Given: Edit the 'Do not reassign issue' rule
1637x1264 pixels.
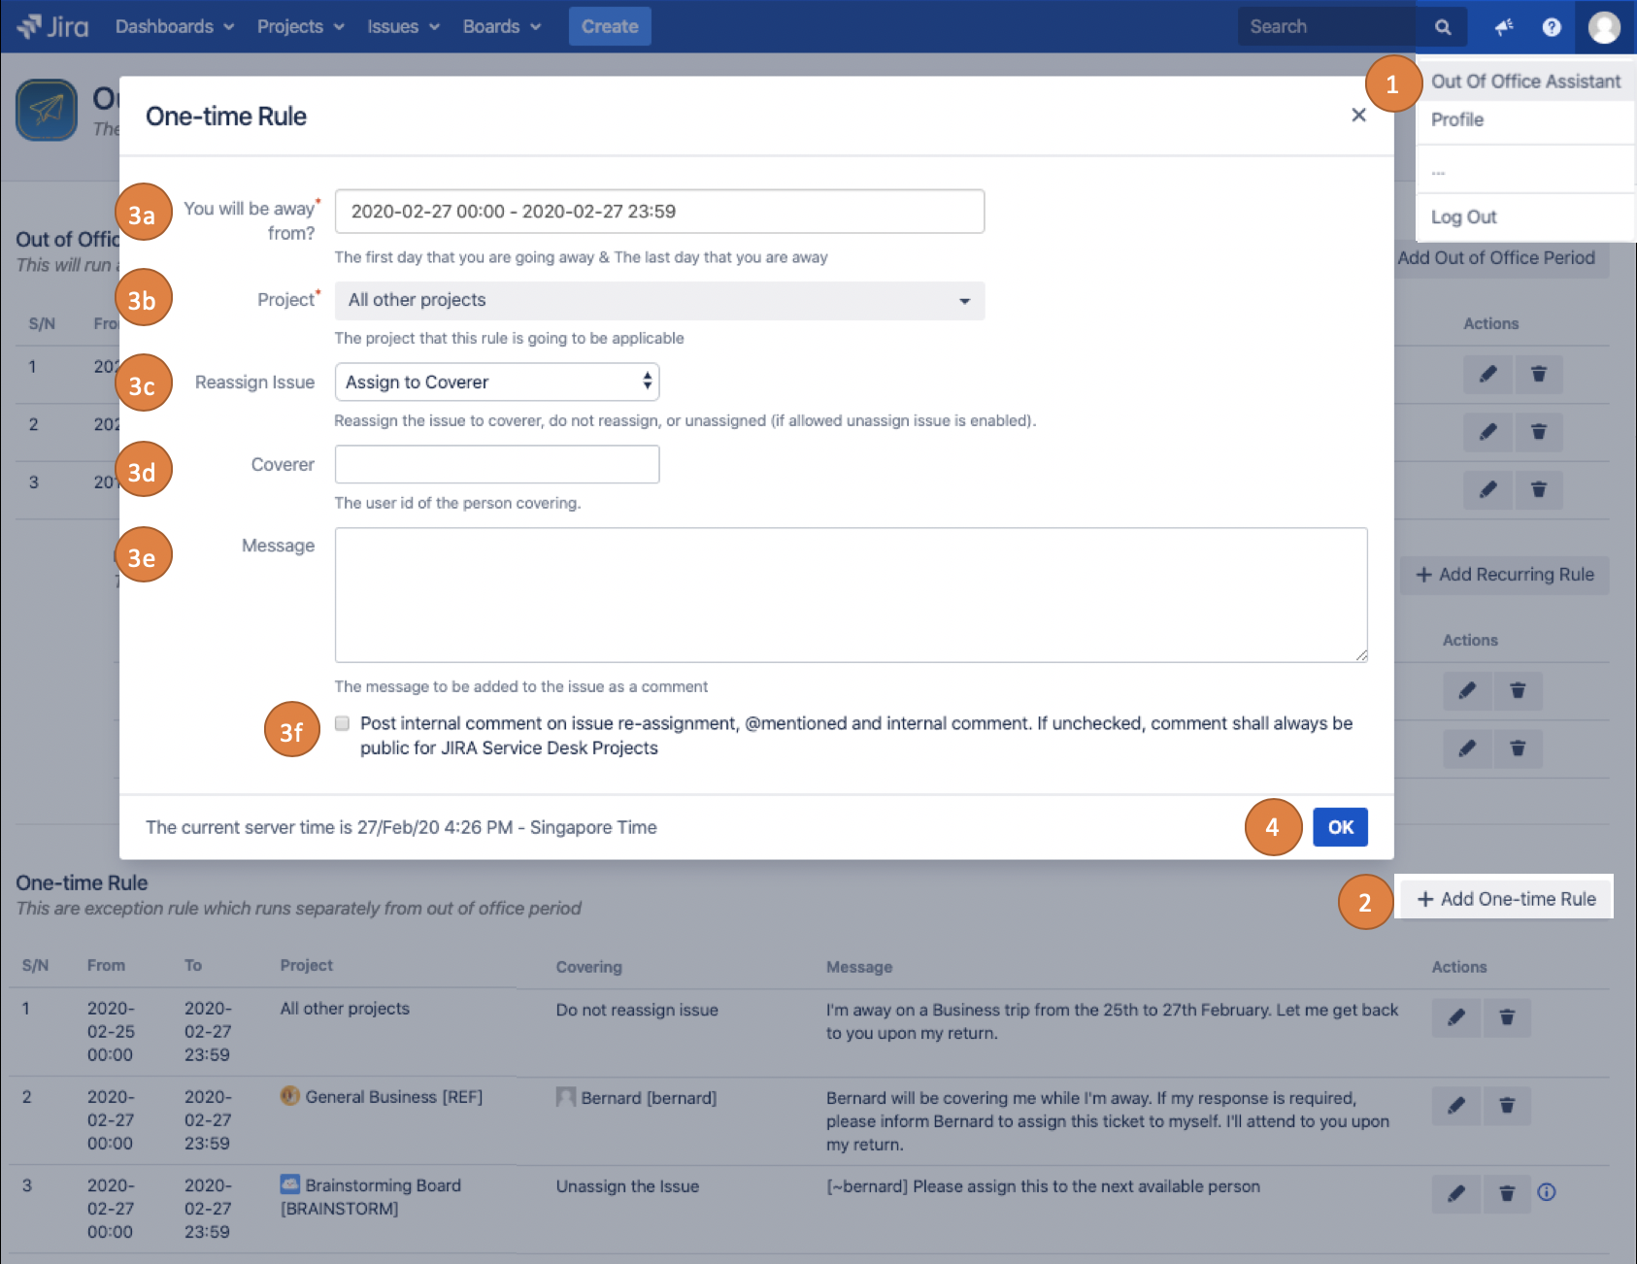Looking at the screenshot, I should click(x=1456, y=1017).
